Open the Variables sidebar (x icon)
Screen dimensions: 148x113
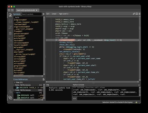10,27
